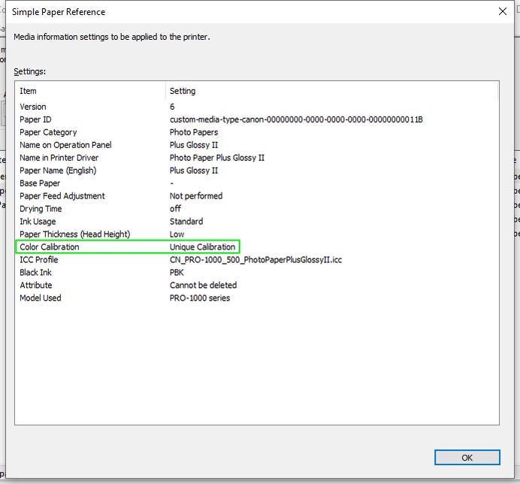Image resolution: width=520 pixels, height=484 pixels.
Task: Click the Item column header
Action: 90,91
